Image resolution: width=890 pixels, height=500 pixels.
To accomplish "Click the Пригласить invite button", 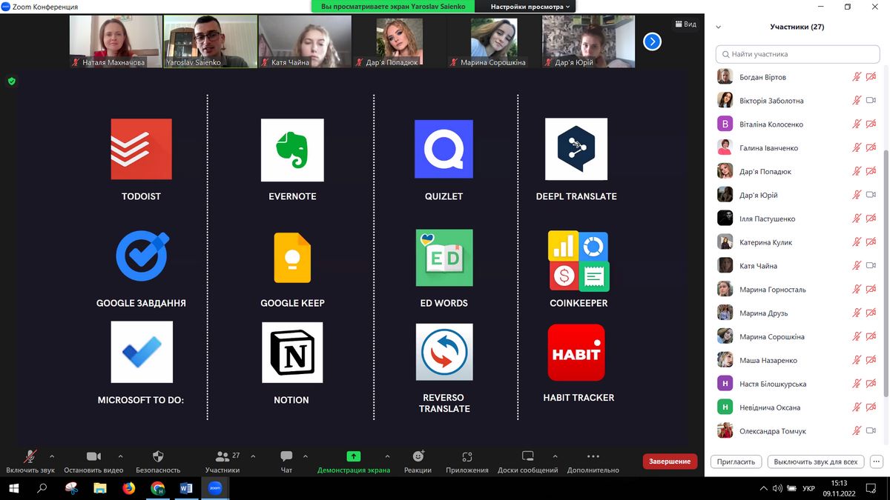I will point(736,461).
